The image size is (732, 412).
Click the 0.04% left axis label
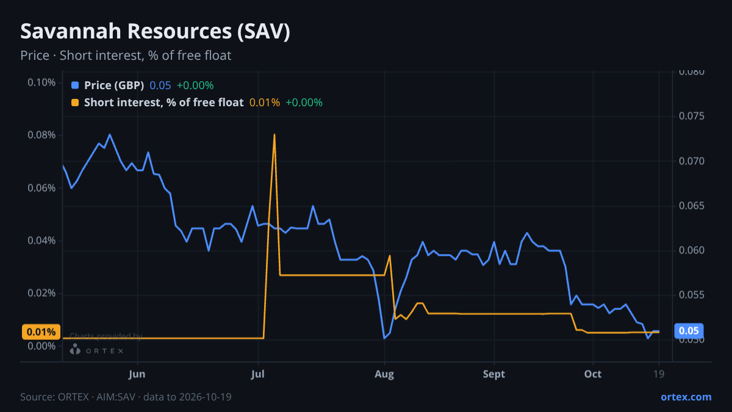(41, 240)
